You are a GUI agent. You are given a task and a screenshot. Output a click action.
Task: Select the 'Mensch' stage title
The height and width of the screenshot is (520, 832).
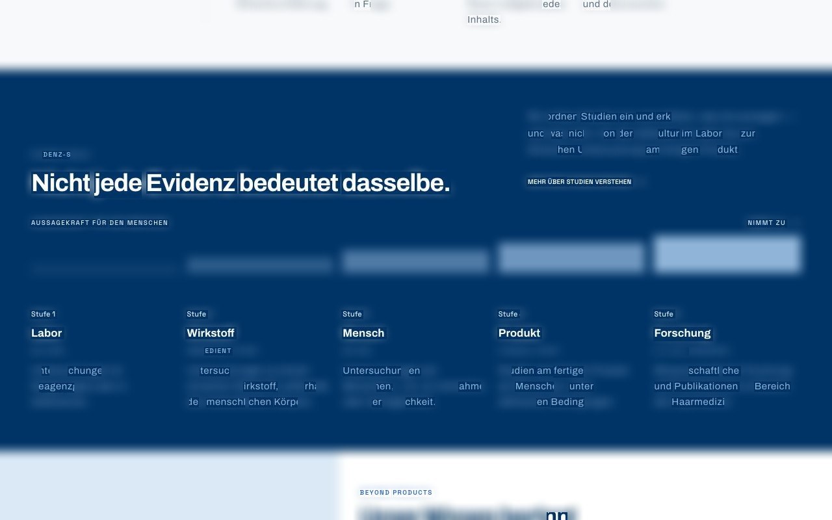point(363,333)
